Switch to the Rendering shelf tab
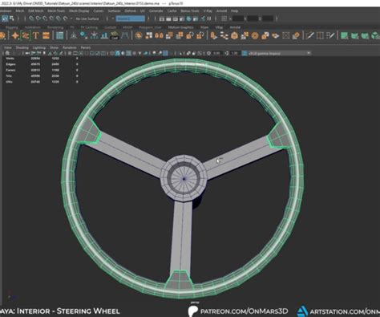This screenshot has width=380, height=317. [55, 27]
